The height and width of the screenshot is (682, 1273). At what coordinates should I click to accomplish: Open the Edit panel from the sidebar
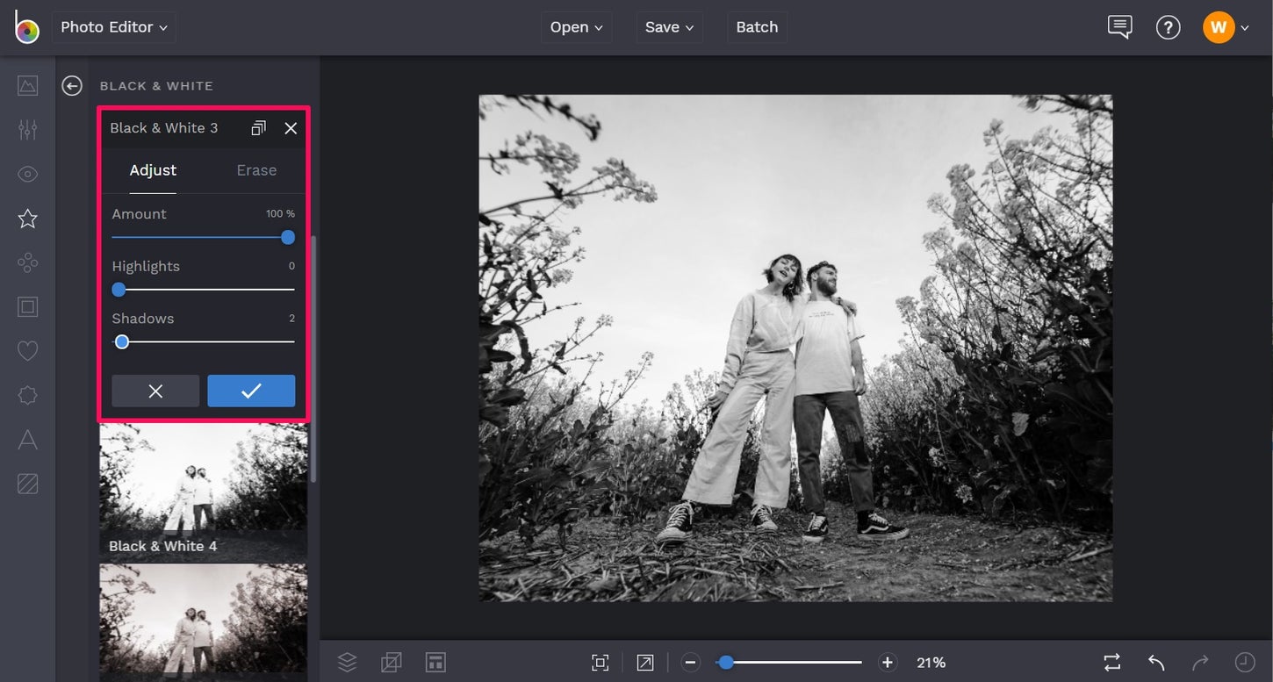click(26, 129)
